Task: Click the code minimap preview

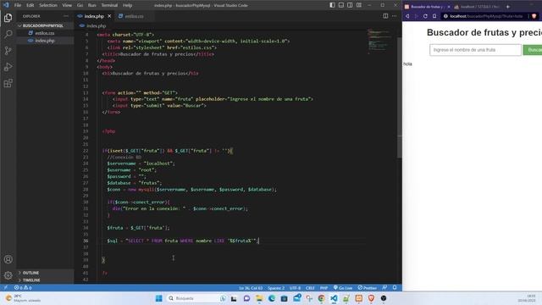Action: [x=379, y=42]
